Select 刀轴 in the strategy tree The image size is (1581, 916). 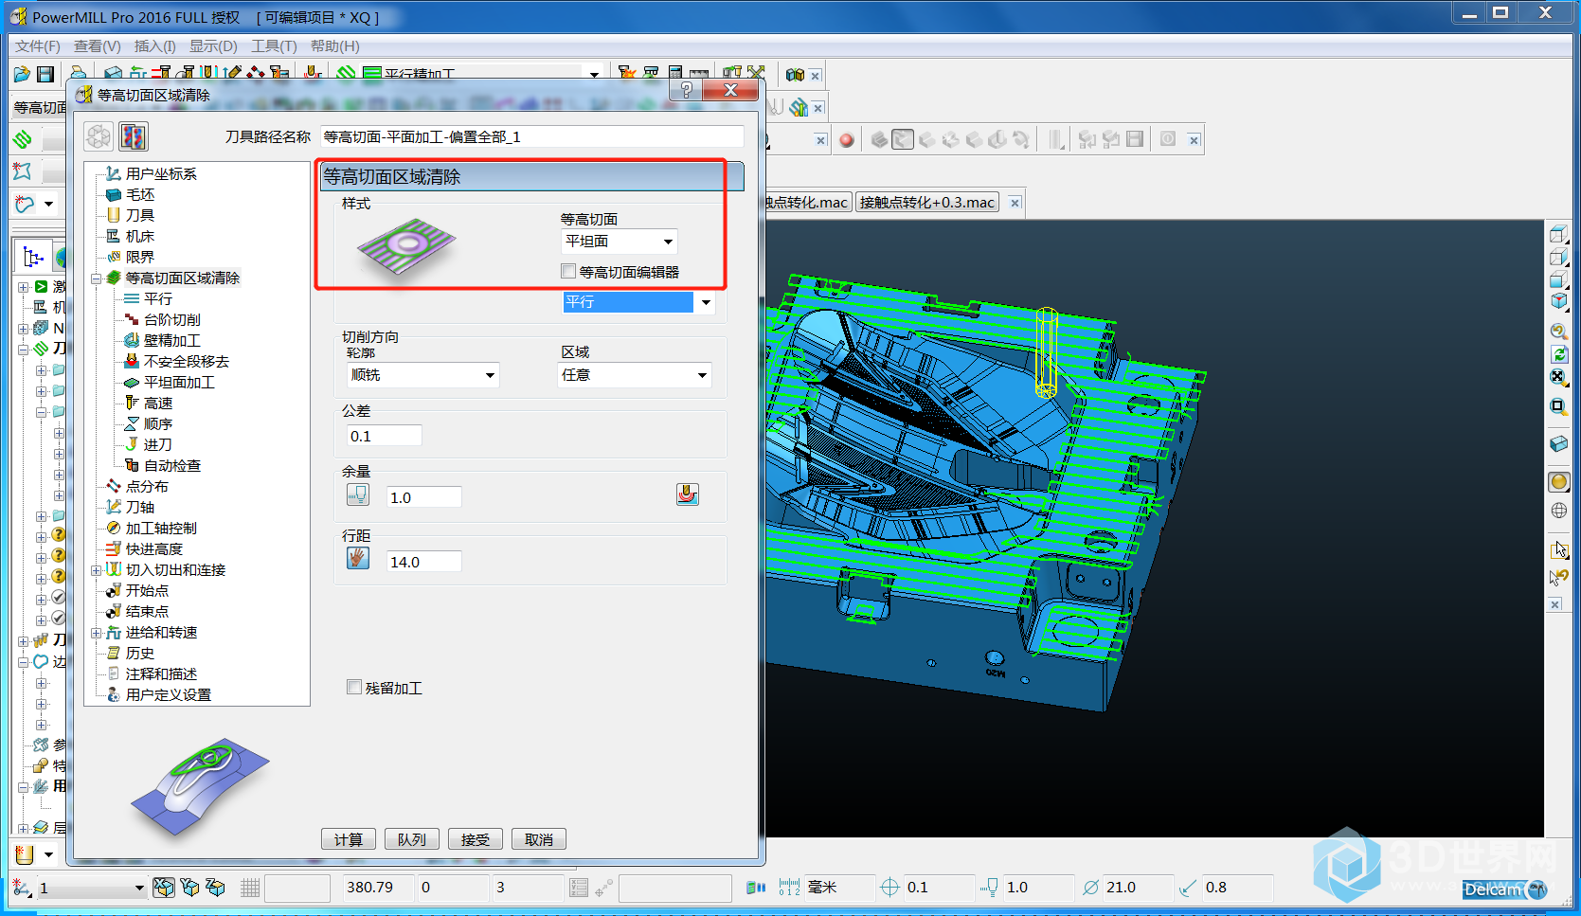(140, 508)
